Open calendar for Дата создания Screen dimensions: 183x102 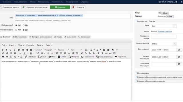point(179,50)
